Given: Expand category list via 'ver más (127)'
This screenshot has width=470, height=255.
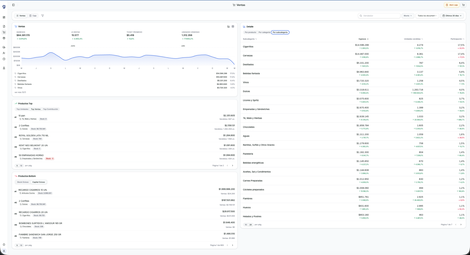Looking at the screenshot, I should [x=20, y=92].
